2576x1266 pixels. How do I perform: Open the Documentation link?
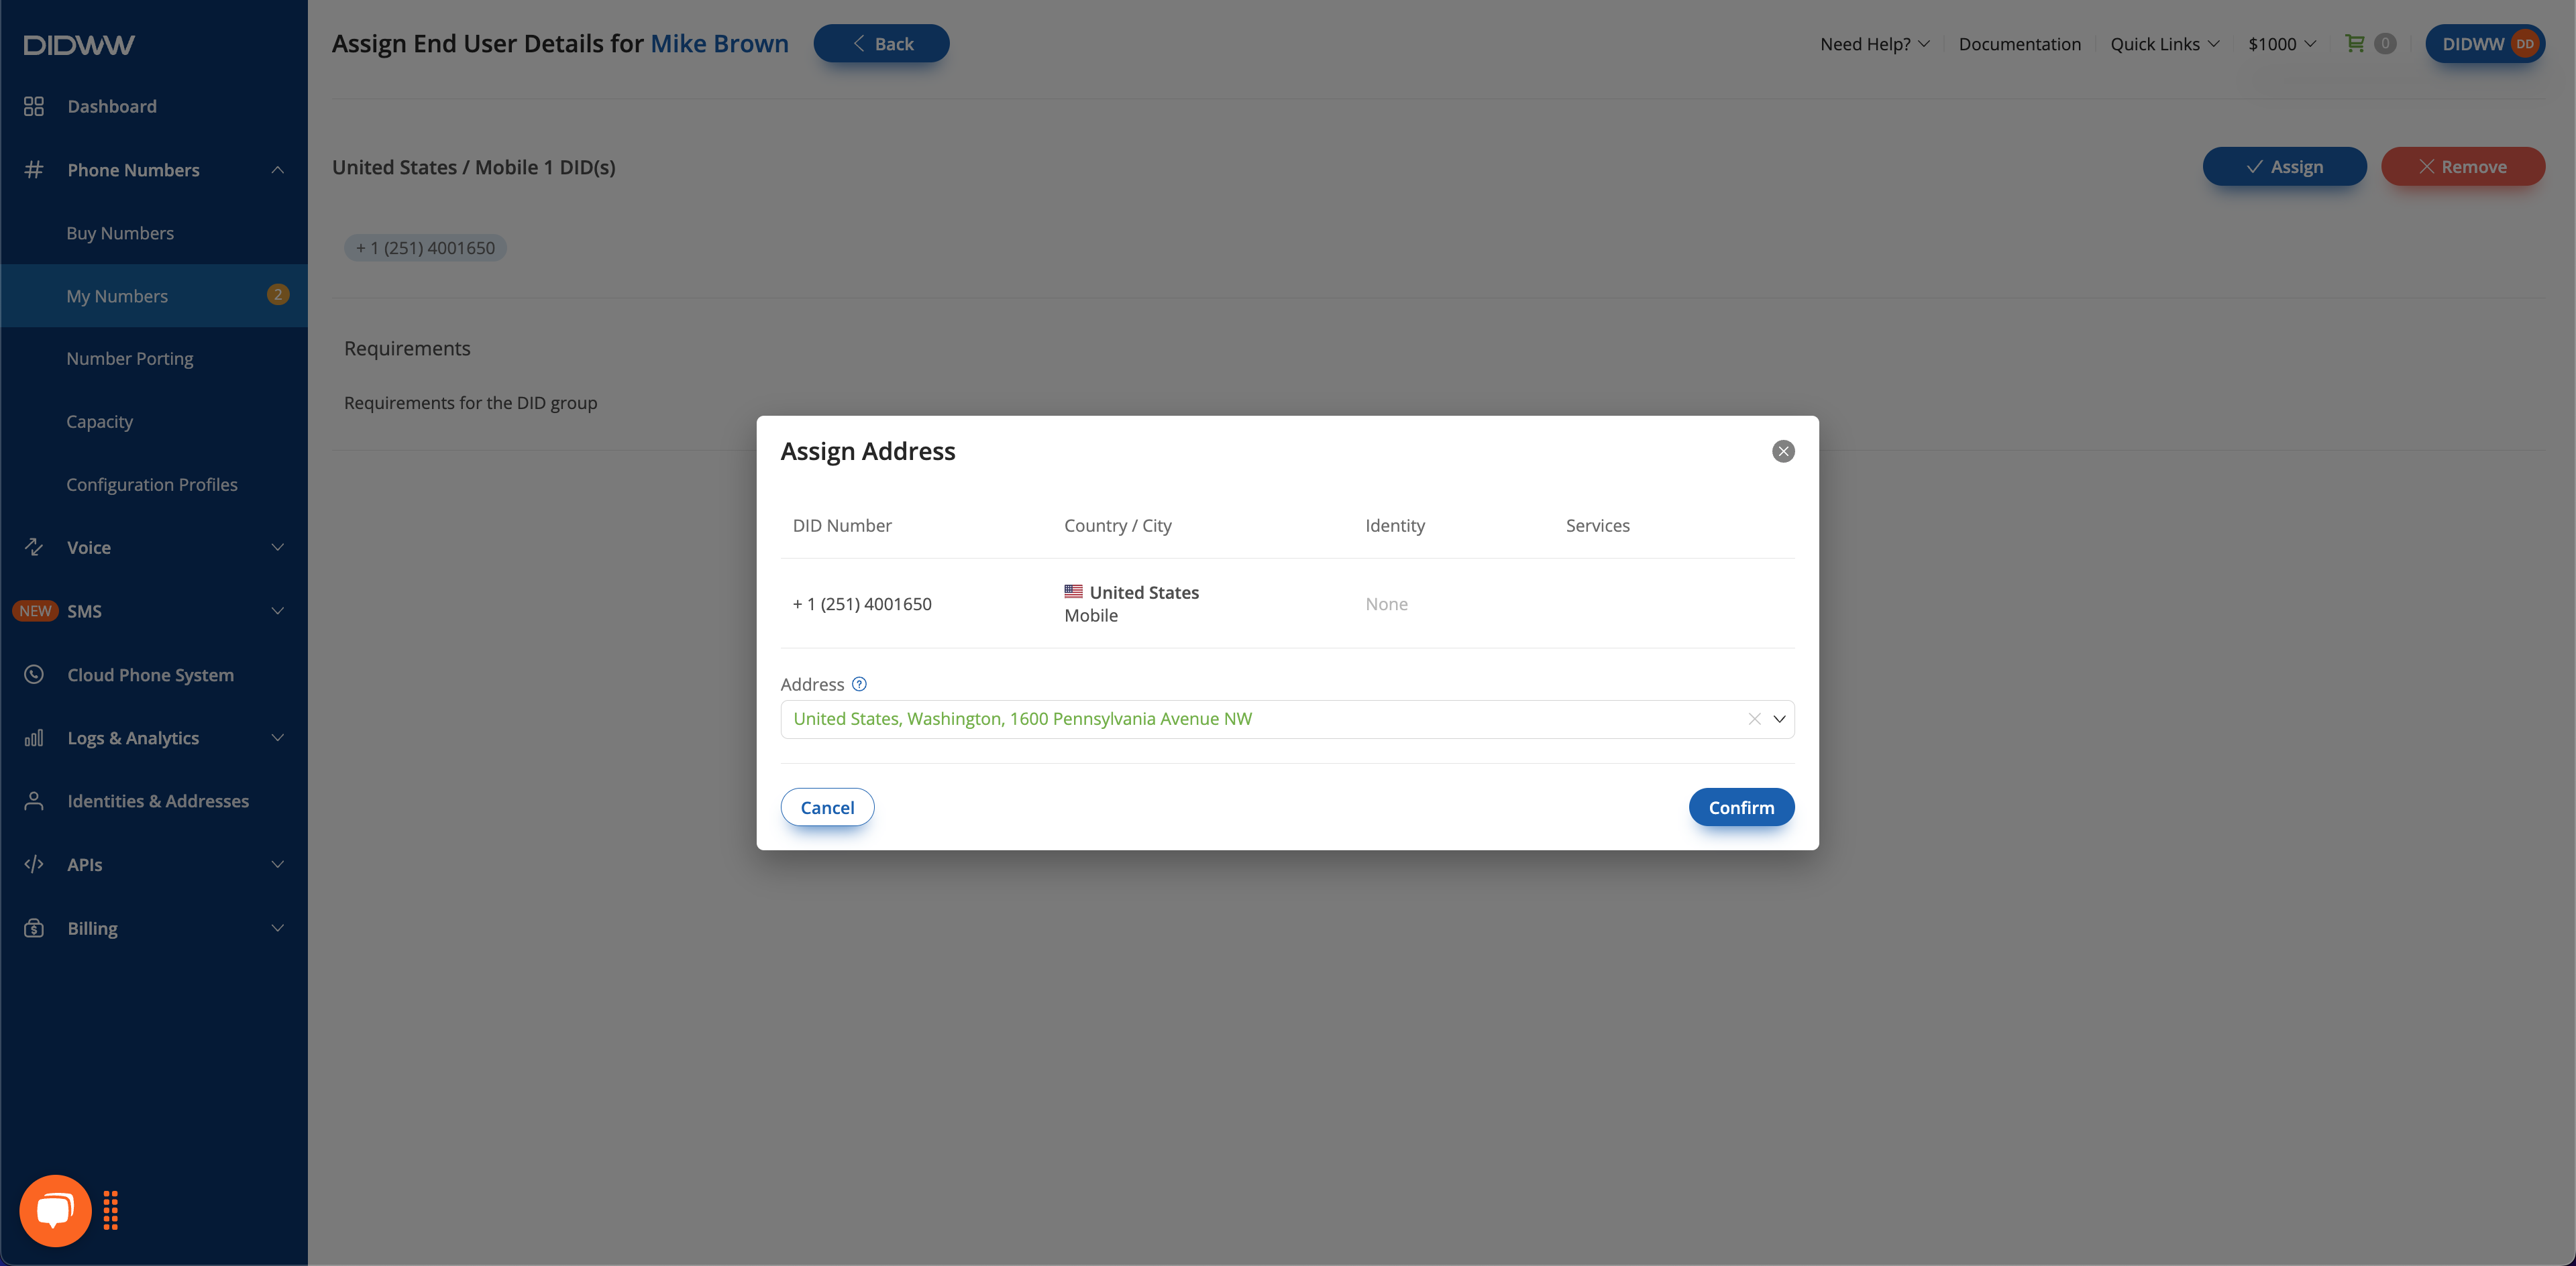pos(2019,44)
